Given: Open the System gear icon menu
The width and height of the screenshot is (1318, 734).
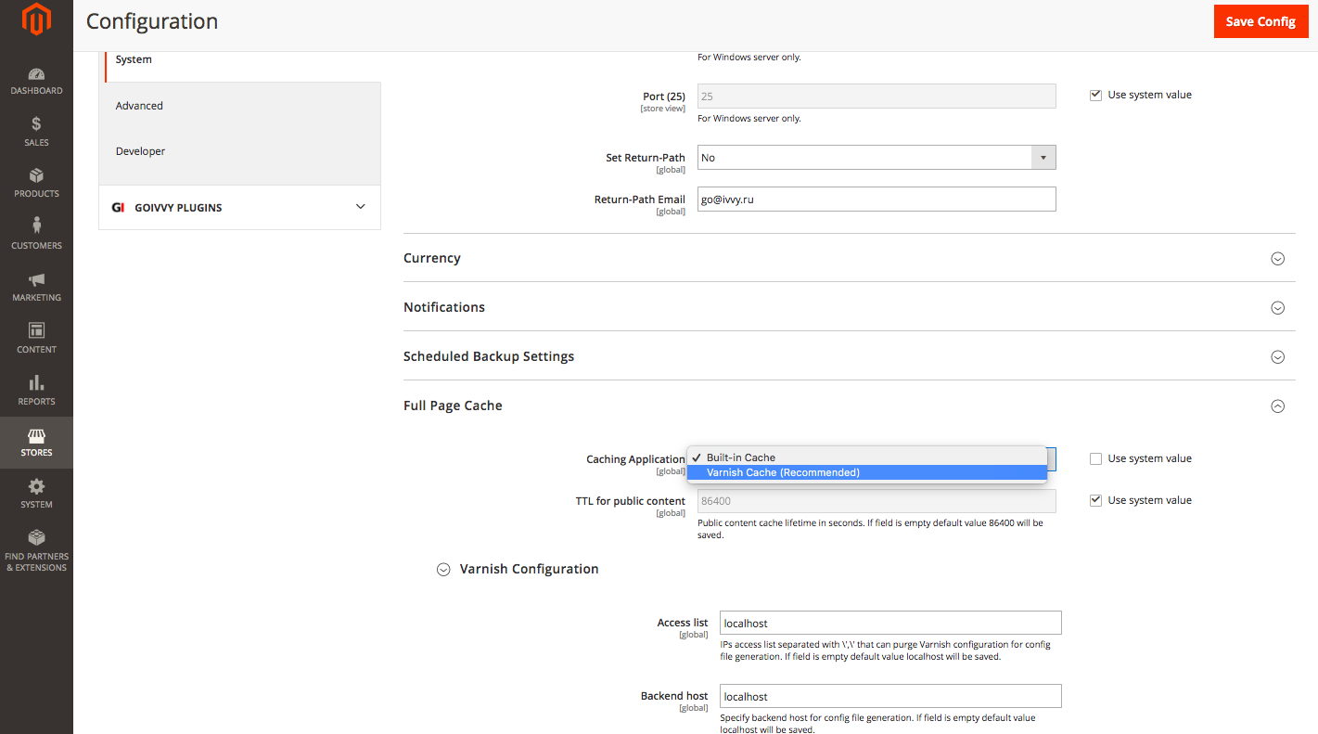Looking at the screenshot, I should 36,494.
